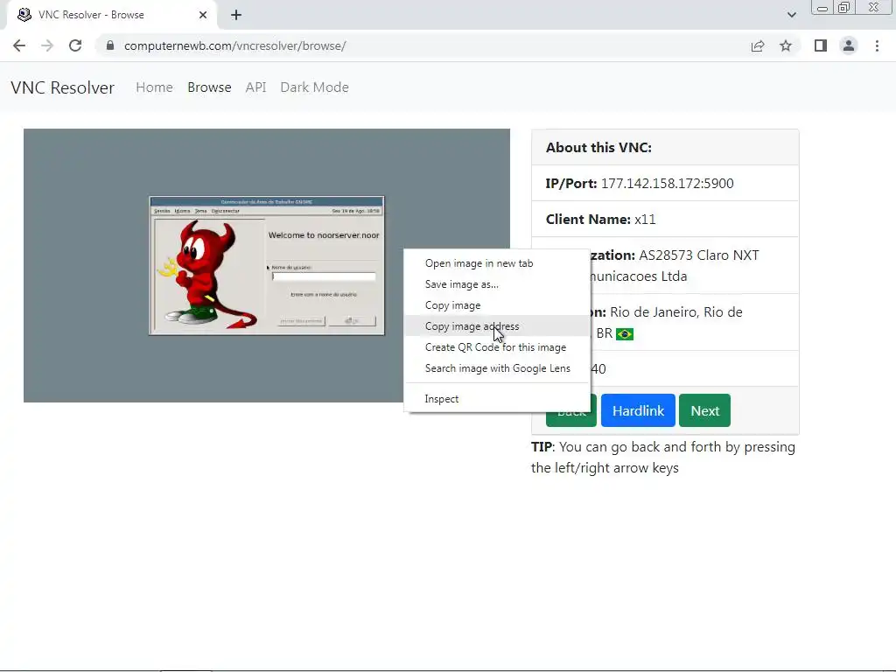Open the browser side panel icon

point(821,45)
